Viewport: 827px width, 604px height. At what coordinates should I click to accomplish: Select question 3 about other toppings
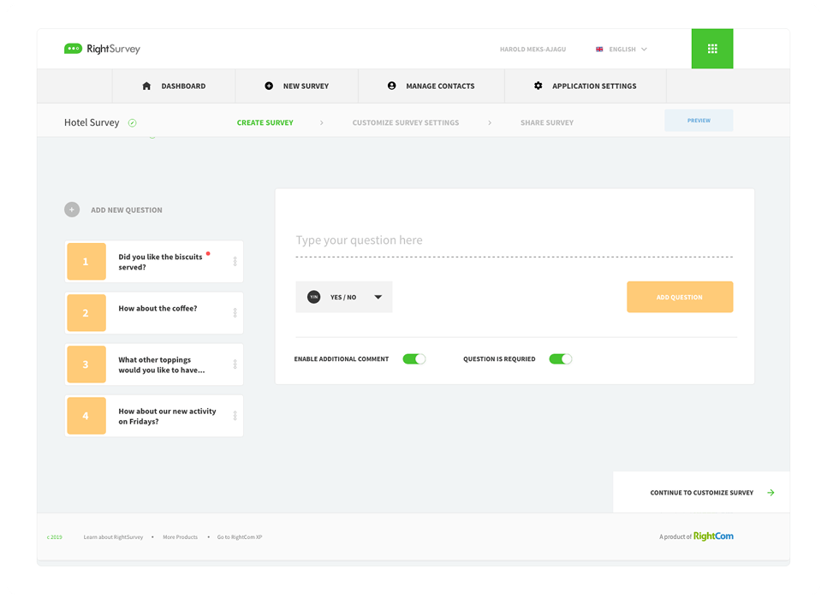pyautogui.click(x=154, y=364)
